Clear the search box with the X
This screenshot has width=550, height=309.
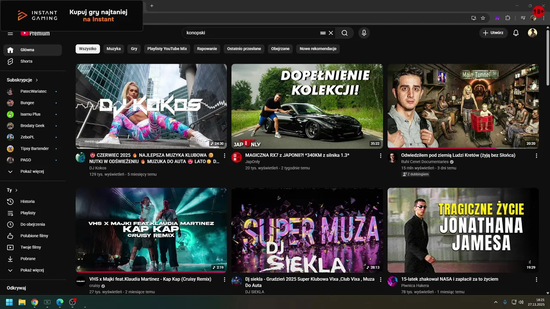331,33
